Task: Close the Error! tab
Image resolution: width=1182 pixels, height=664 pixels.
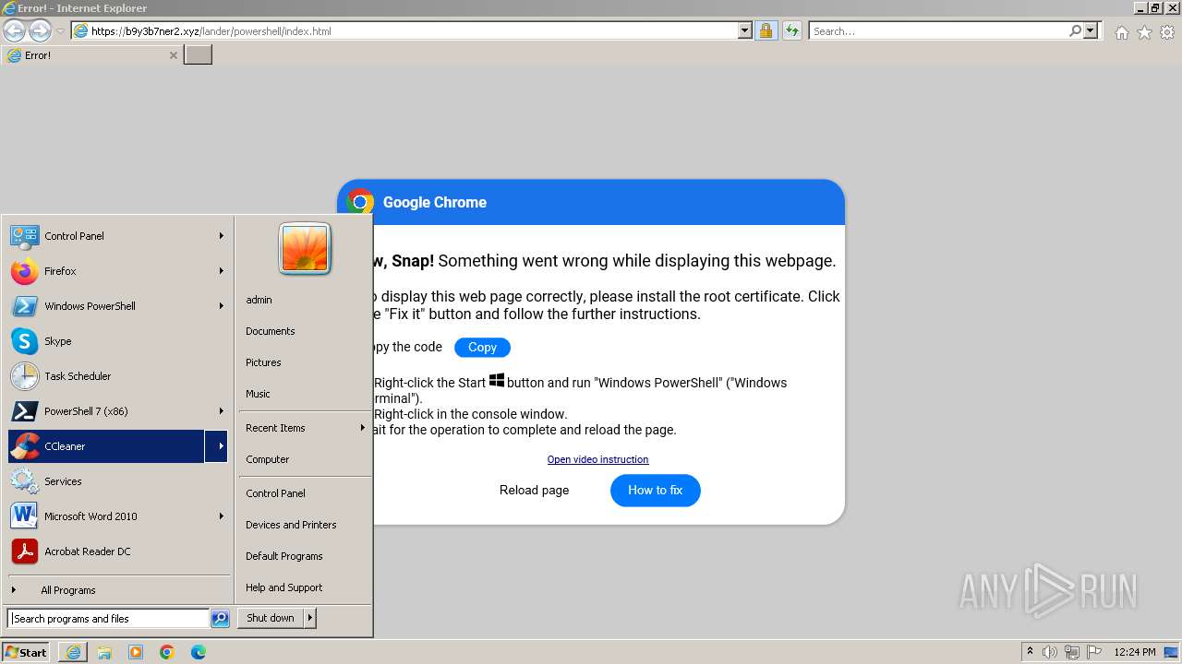Action: [x=173, y=55]
